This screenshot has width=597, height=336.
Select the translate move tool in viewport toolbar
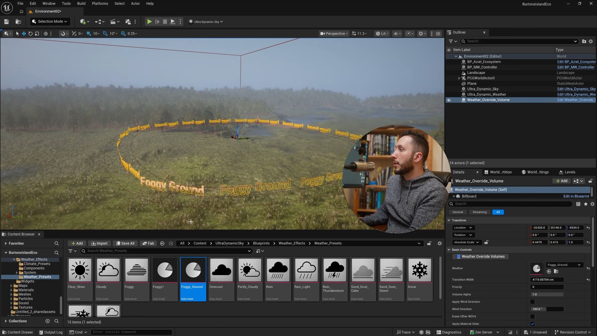pyautogui.click(x=24, y=34)
